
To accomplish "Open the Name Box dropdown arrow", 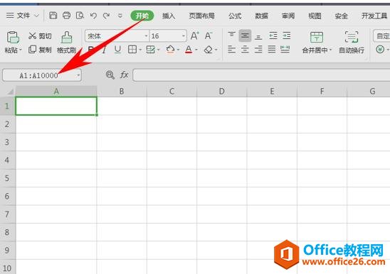I will click(78, 75).
